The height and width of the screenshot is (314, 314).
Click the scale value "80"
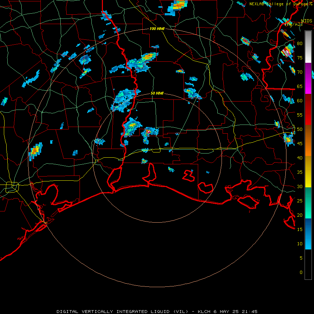point(300,44)
